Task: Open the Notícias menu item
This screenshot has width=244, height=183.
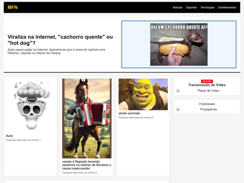Action: (178, 8)
